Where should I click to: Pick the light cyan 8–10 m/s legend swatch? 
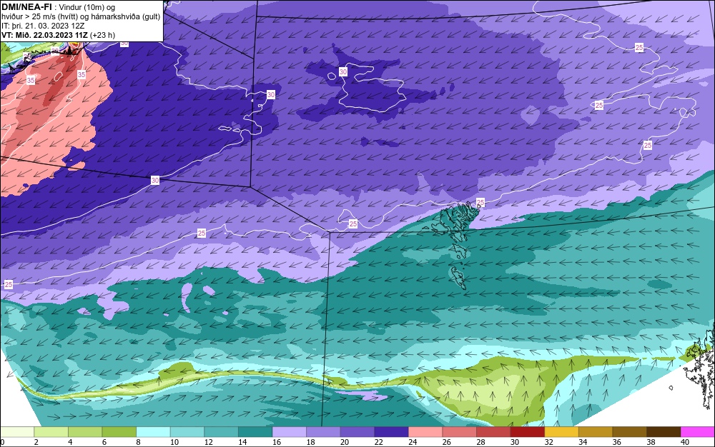click(x=153, y=432)
